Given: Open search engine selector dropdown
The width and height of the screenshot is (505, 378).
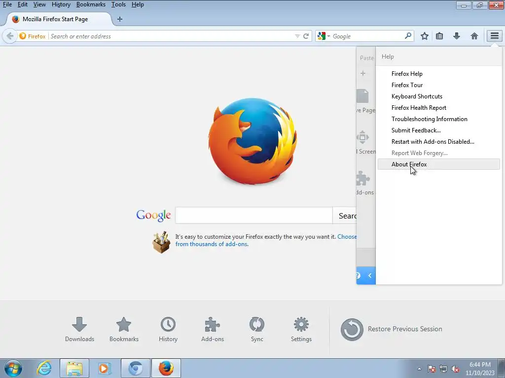Looking at the screenshot, I should click(323, 36).
